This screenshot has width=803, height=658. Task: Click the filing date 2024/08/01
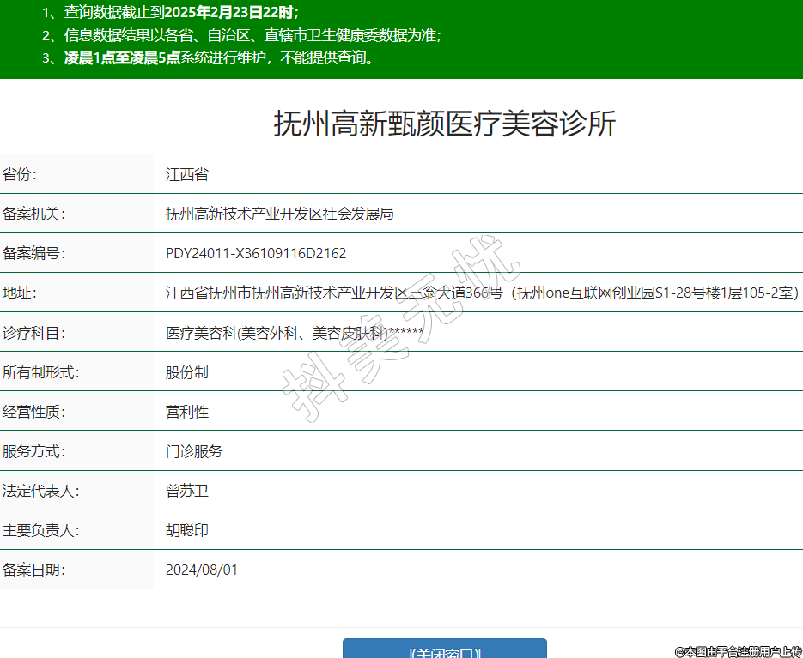click(x=202, y=570)
